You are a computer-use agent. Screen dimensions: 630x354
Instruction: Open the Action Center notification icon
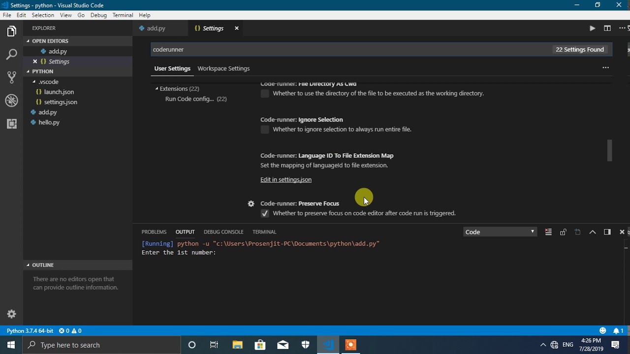click(615, 345)
